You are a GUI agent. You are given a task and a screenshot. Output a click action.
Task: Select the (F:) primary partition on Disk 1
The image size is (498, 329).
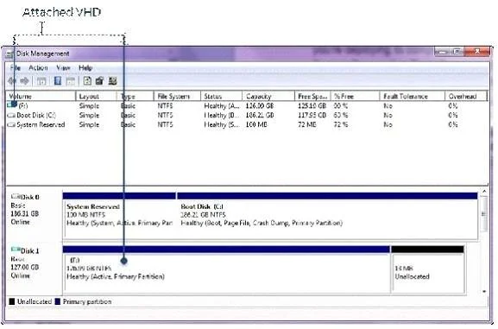(226, 269)
